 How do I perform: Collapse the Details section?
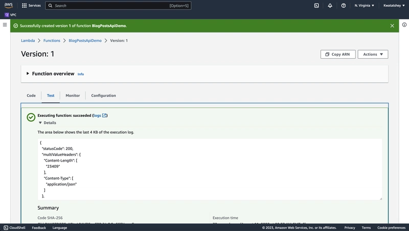(x=48, y=123)
